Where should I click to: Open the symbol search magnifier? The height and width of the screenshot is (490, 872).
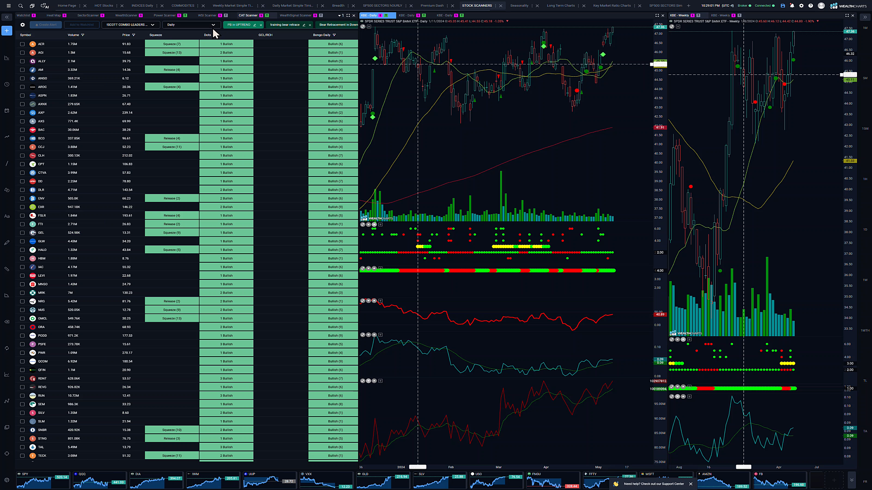pos(20,6)
